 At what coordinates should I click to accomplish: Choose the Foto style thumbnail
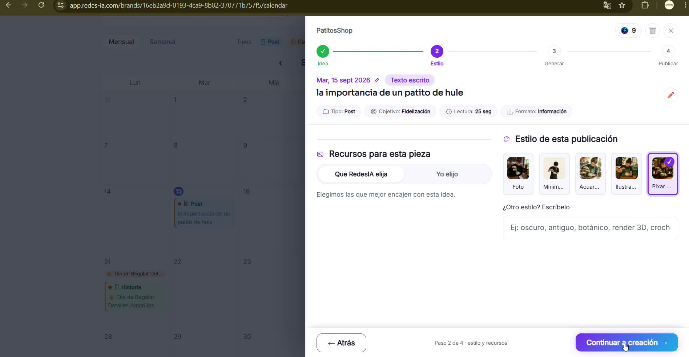tap(518, 174)
